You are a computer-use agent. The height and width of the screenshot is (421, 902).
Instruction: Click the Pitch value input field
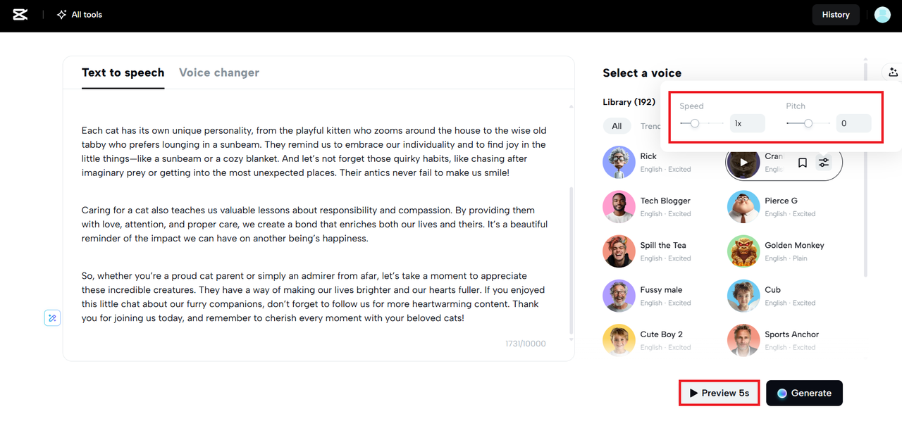[853, 124]
